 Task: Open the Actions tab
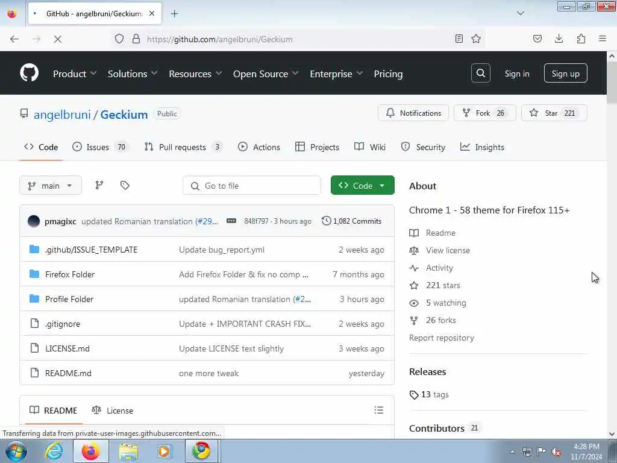259,147
